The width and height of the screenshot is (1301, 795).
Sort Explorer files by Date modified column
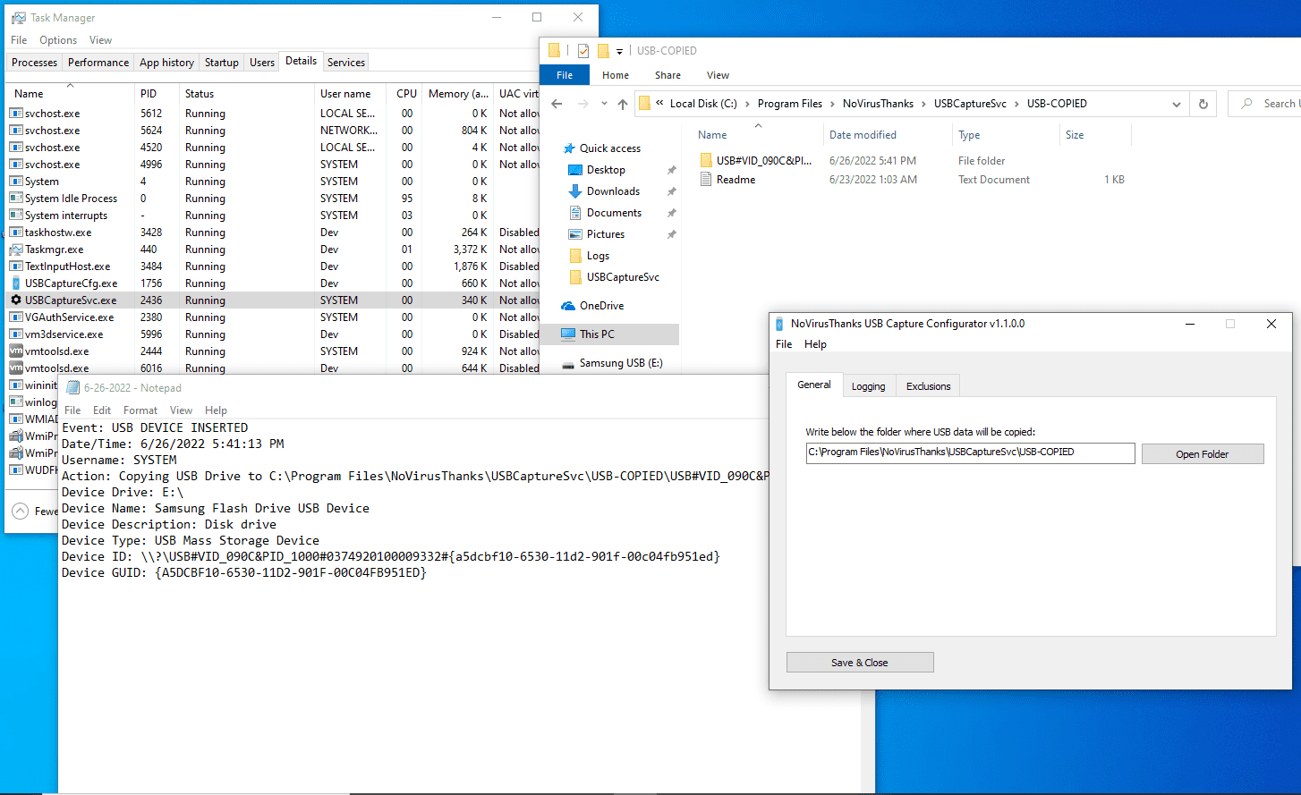[863, 135]
